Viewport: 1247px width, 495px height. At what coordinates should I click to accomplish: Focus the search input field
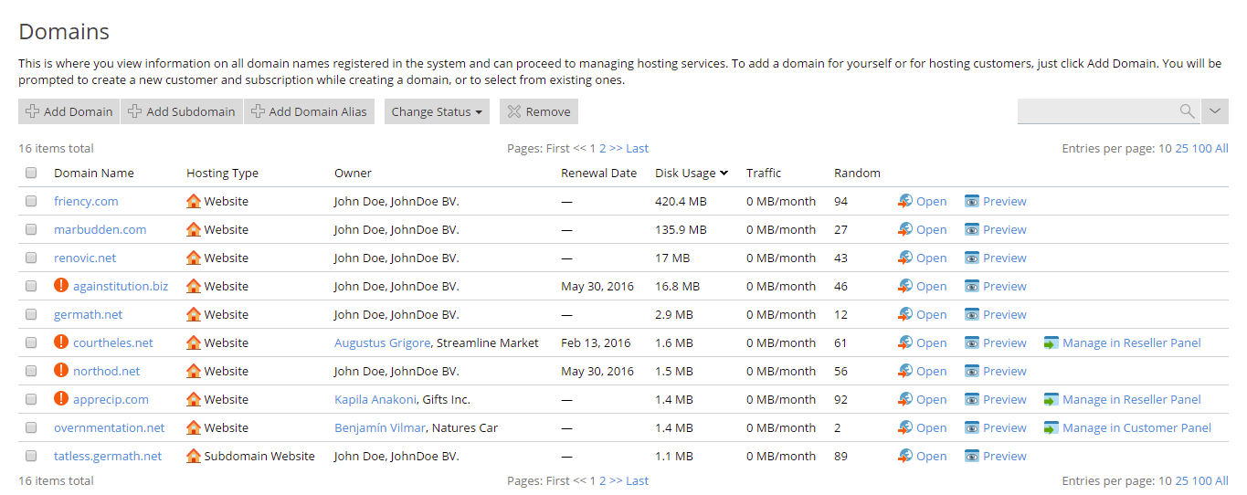(x=1096, y=111)
